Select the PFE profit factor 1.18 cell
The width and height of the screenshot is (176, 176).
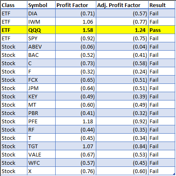click(76, 121)
